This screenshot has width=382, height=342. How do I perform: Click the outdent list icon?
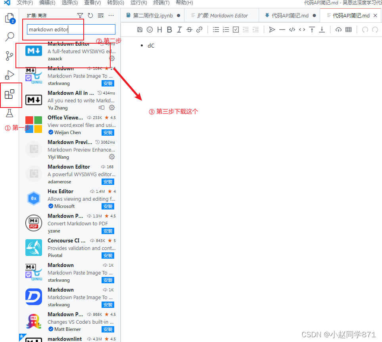246,29
